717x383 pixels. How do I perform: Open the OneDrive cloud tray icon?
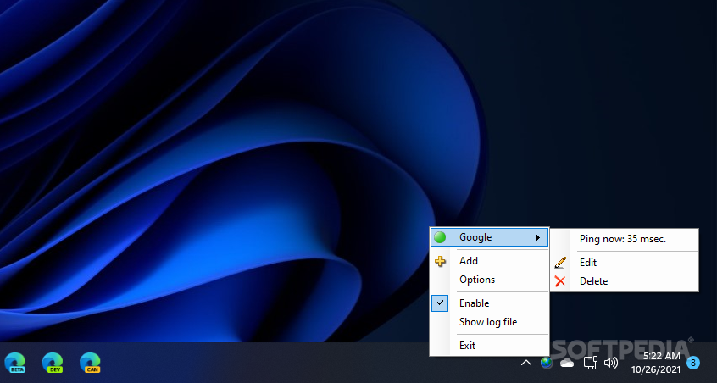click(567, 364)
